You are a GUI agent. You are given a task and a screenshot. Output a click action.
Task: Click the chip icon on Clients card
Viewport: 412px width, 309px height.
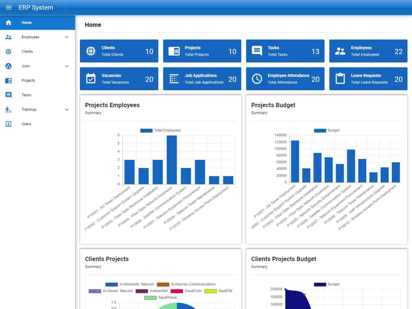[x=91, y=51]
